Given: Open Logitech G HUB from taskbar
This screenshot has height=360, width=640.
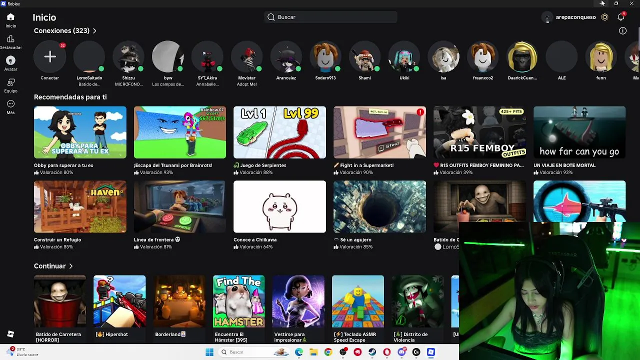Looking at the screenshot, I should pyautogui.click(x=416, y=352).
